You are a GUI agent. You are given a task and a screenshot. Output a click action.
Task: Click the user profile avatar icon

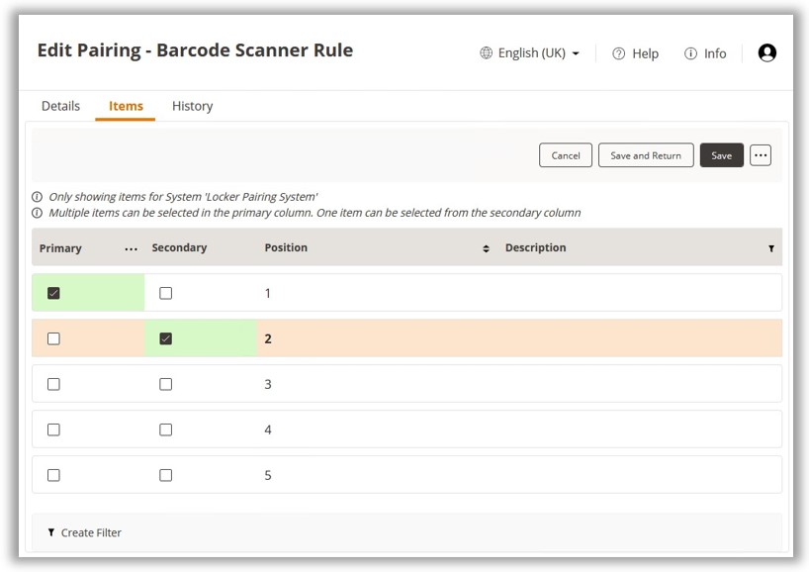point(766,53)
